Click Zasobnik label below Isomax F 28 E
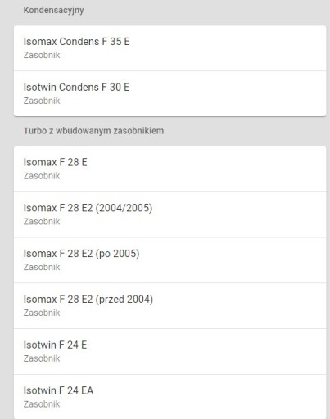Screen dimensions: 330x419 coord(42,176)
